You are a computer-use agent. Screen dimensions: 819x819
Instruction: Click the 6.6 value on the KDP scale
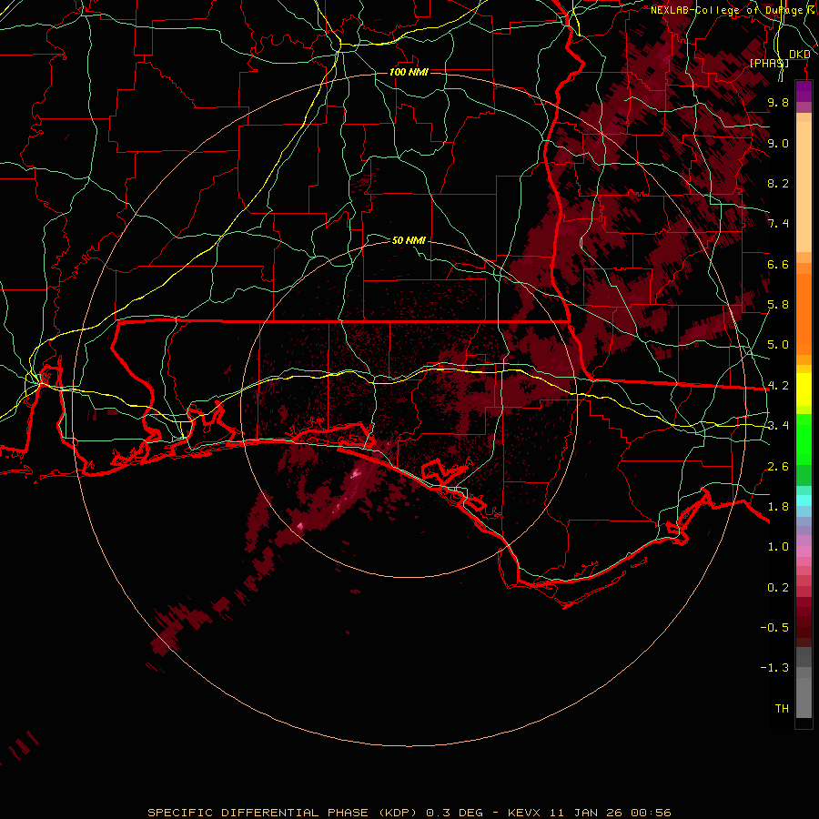tap(778, 264)
